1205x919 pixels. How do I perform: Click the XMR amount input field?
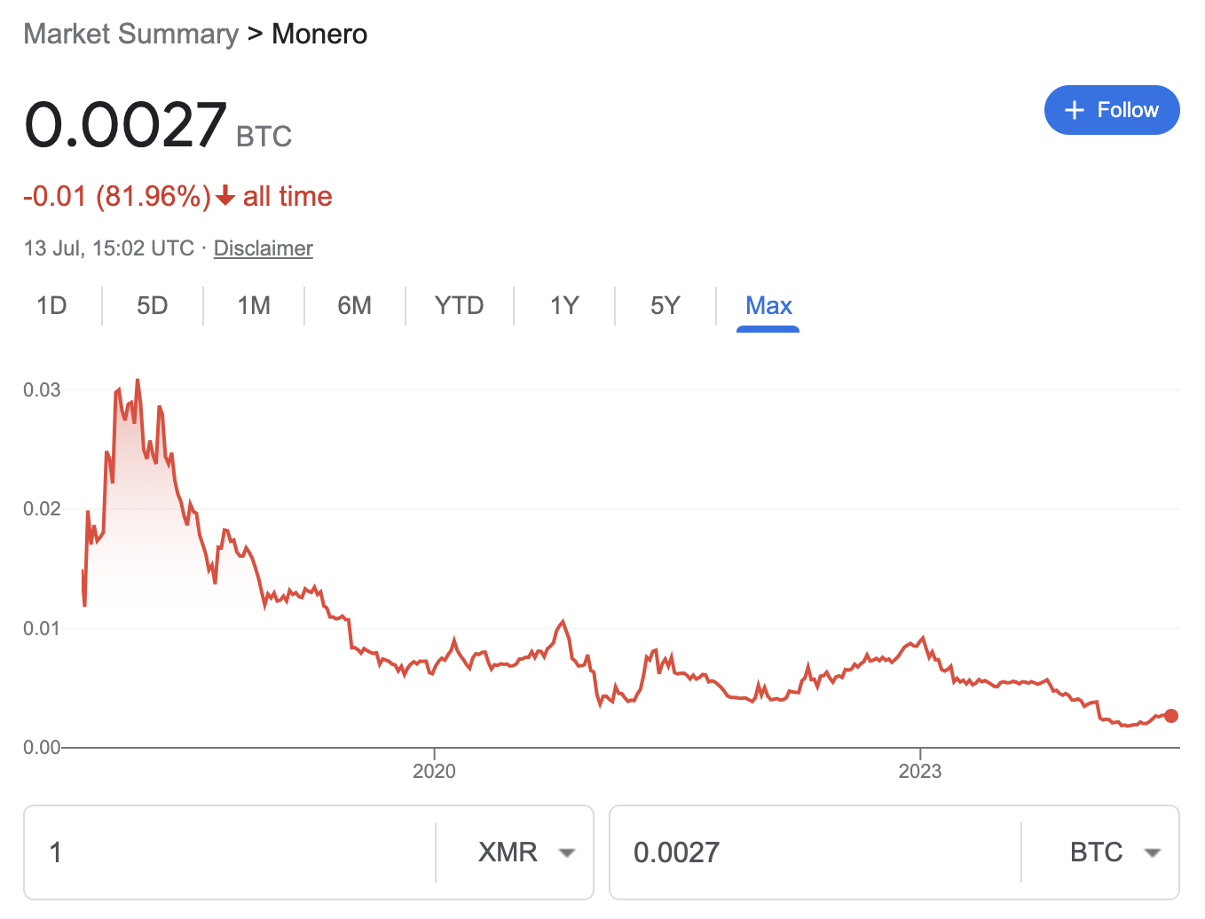[229, 852]
